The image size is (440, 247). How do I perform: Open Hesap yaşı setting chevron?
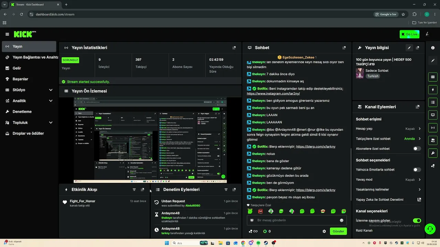420,129
